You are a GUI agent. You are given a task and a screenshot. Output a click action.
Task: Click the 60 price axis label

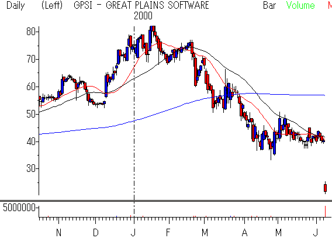tap(31, 87)
